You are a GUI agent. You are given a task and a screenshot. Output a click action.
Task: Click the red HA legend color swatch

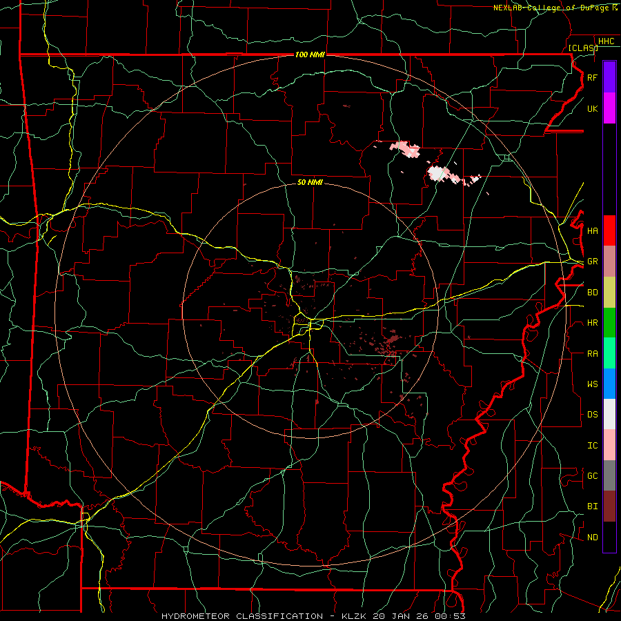[609, 230]
